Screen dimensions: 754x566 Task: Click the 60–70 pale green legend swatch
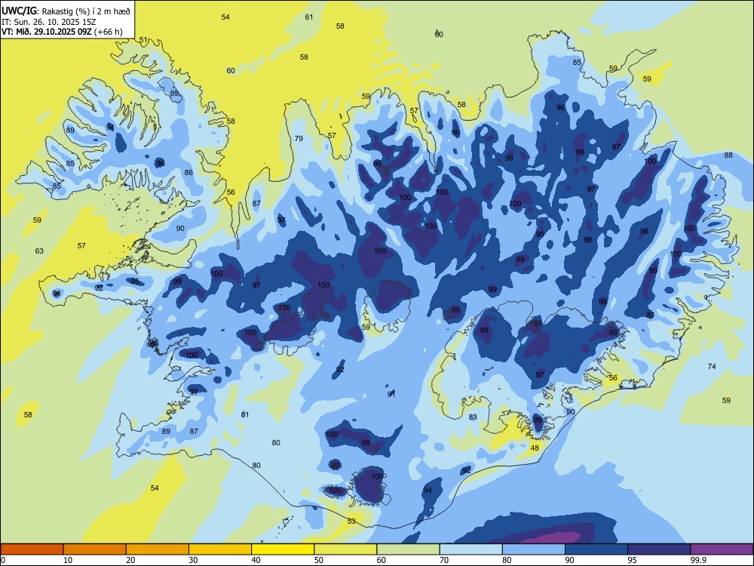408,549
